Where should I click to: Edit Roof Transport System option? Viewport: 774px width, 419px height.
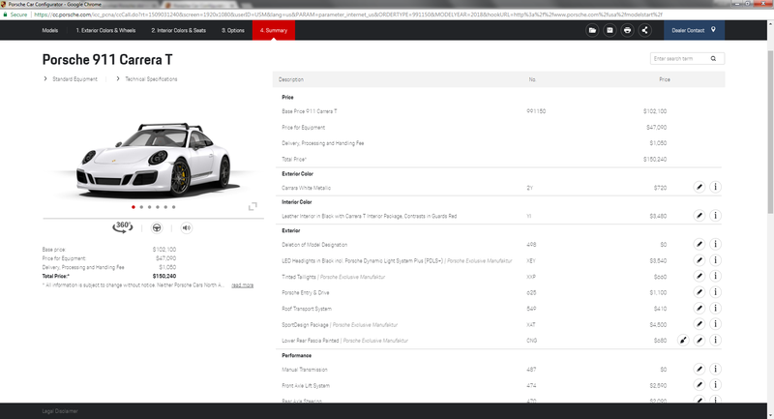click(699, 309)
